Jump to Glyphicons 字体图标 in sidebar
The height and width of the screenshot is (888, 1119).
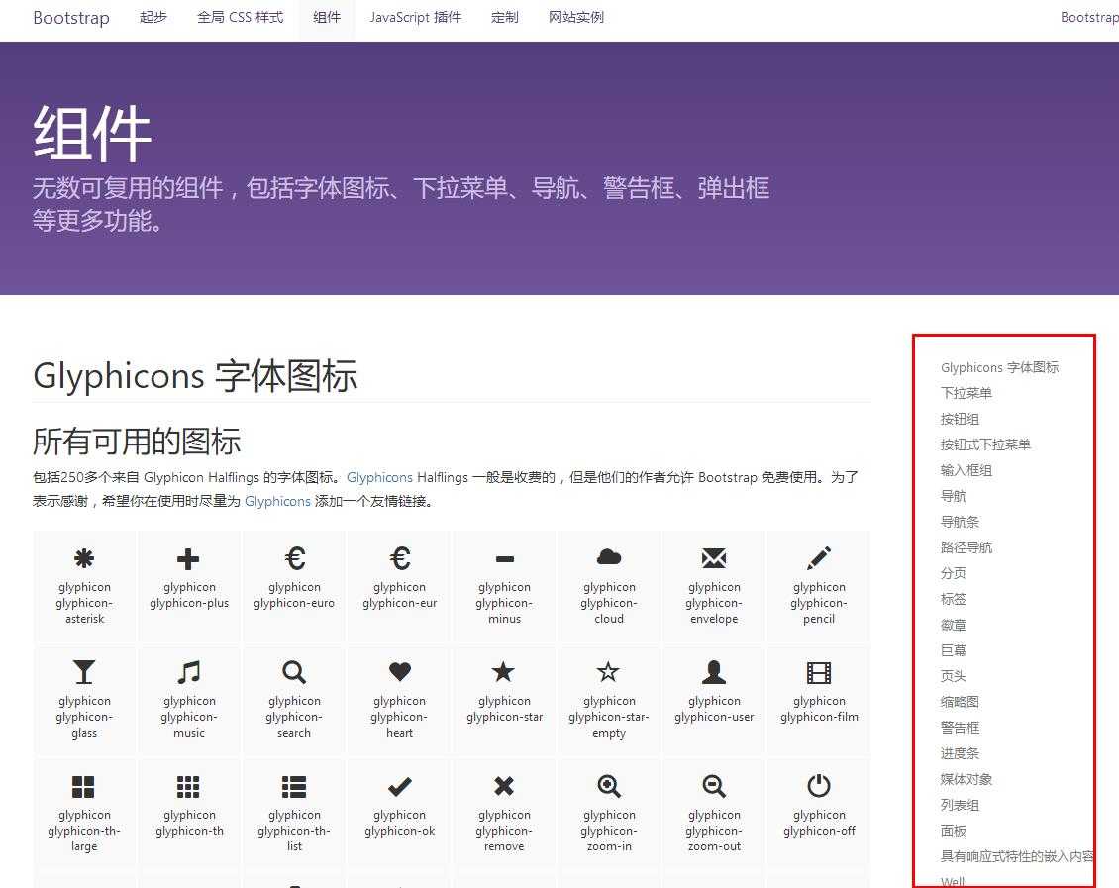click(999, 367)
